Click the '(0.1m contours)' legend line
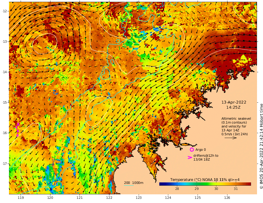 click(x=234, y=122)
